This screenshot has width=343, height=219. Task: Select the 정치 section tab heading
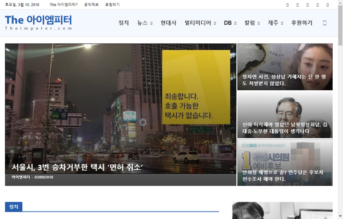[14, 207]
